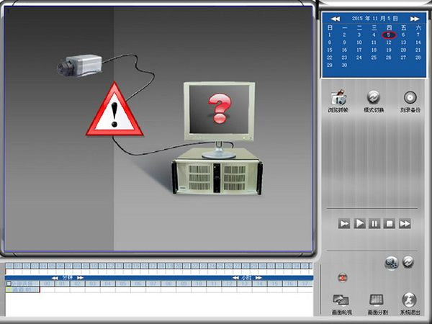Click hour 09 on the timeline

pyautogui.click(x=181, y=284)
